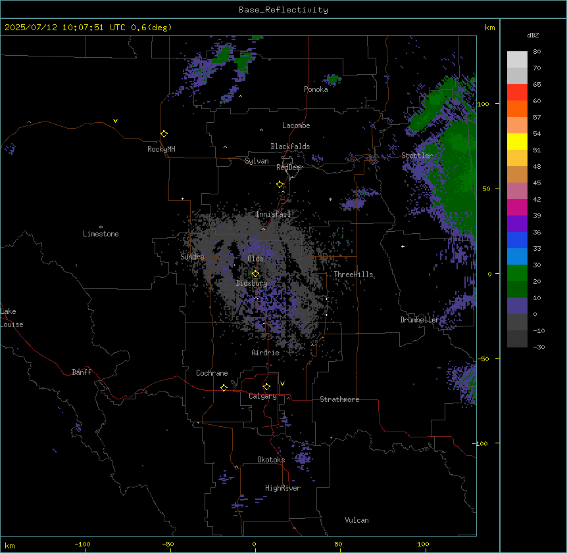Viewport: 567px width, 553px height.
Task: Click the dBZ legend heading
Action: [x=533, y=35]
